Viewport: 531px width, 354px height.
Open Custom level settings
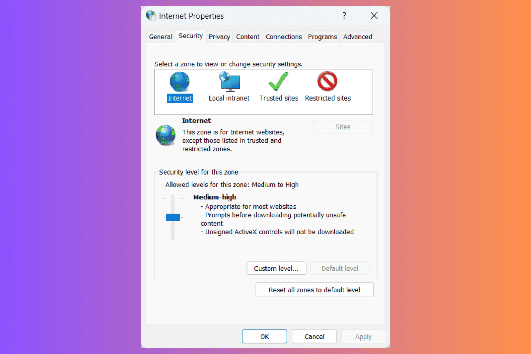point(276,269)
